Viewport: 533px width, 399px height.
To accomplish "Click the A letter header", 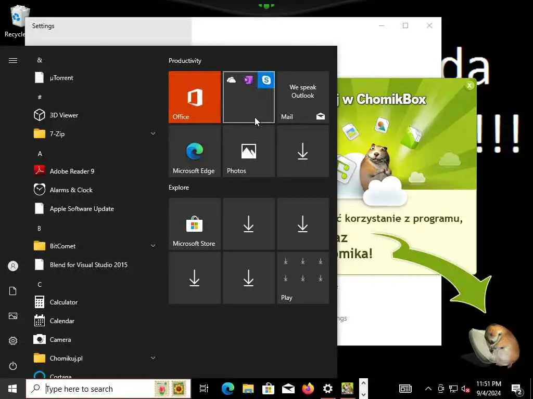I will coord(40,154).
